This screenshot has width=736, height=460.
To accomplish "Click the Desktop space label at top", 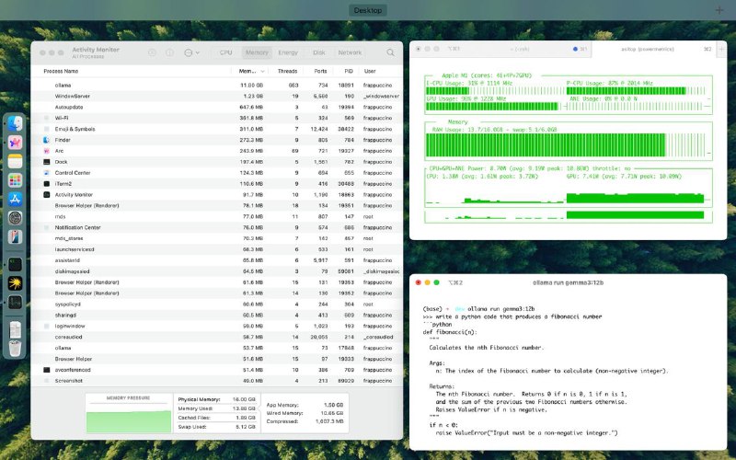I will click(x=368, y=10).
